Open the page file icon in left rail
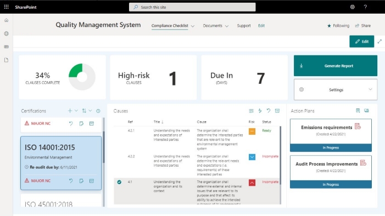Screen dimensions: 385x216 pyautogui.click(x=7, y=60)
